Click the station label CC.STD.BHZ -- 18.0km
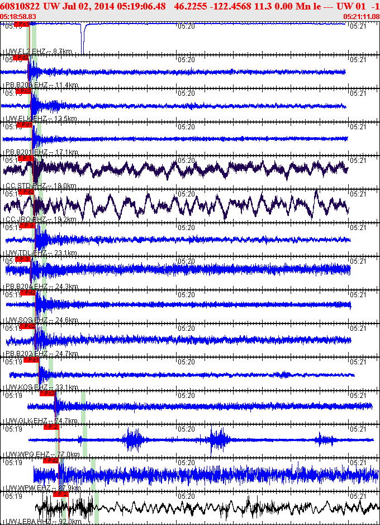Viewport: 380px width, 525px height. 41,186
